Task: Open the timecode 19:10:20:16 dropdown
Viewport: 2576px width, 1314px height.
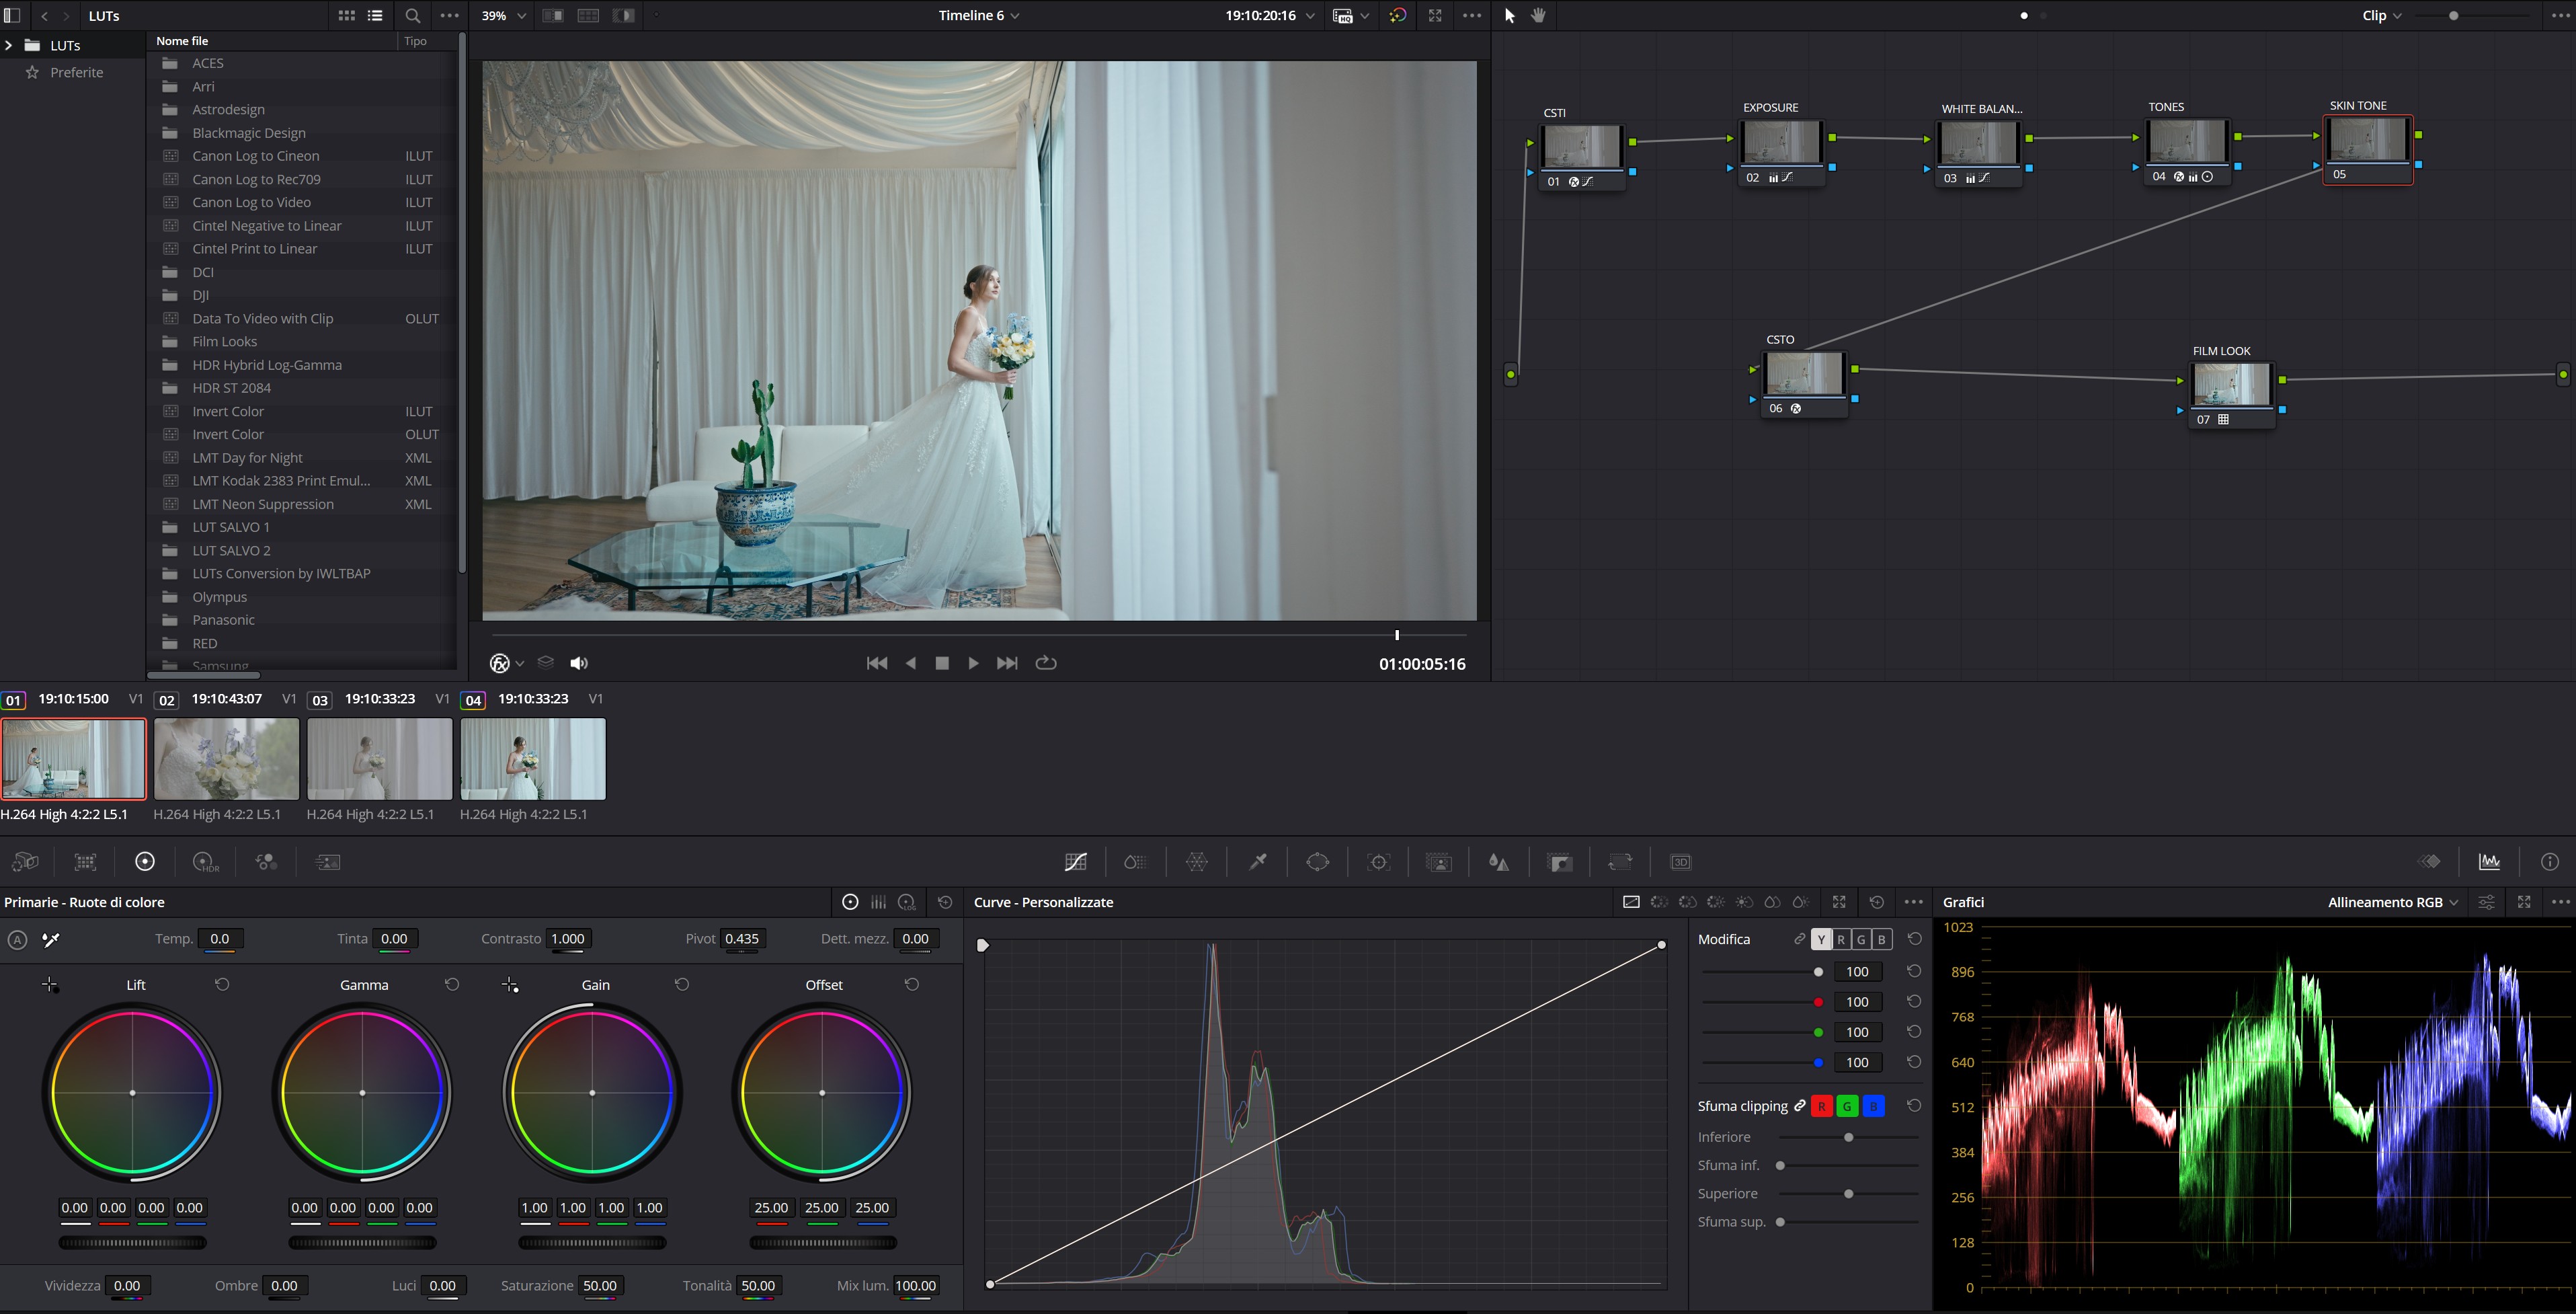Action: [x=1269, y=16]
